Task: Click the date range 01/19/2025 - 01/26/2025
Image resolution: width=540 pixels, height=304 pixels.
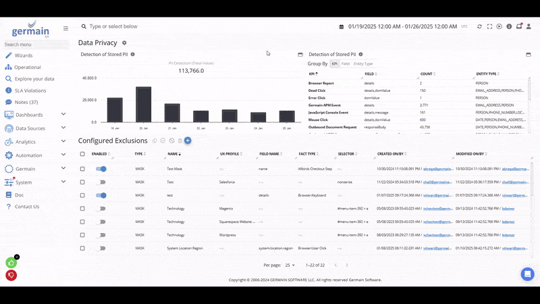Action: (402, 26)
